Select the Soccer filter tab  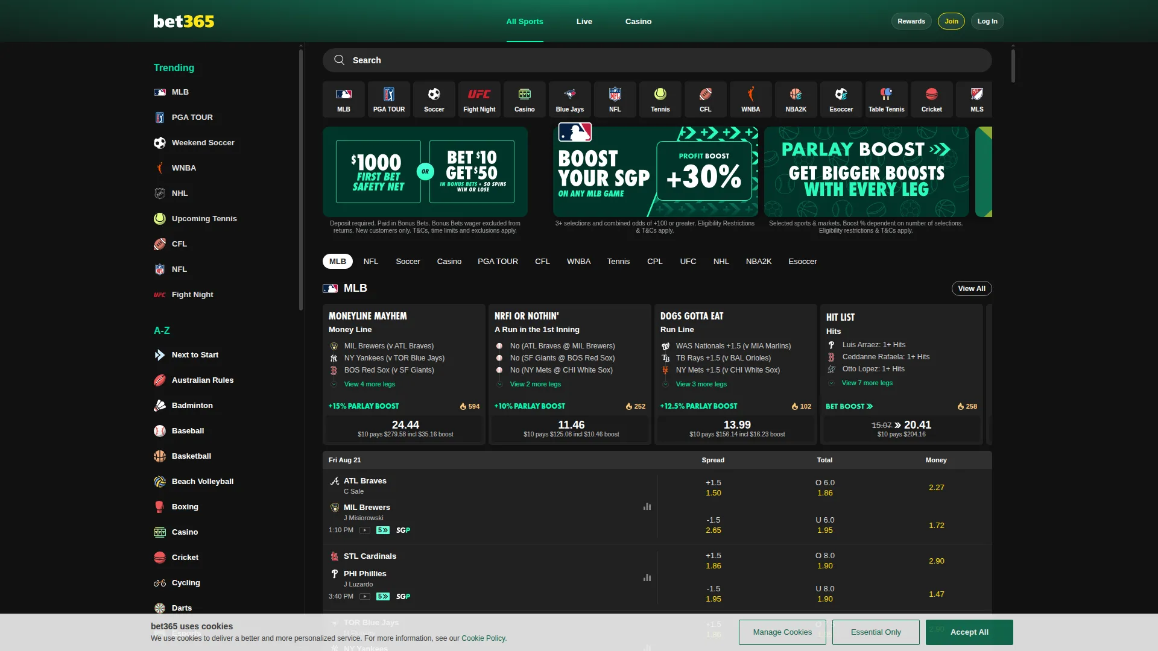click(x=408, y=262)
